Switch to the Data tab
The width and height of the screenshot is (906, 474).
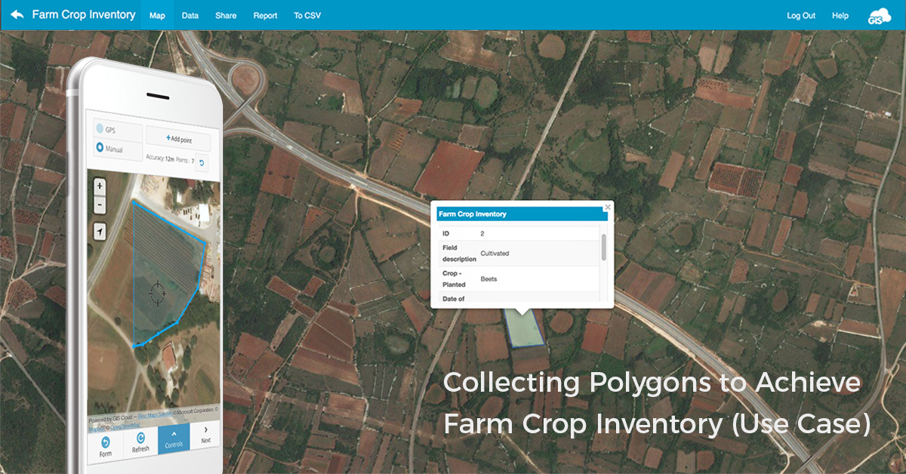(190, 15)
